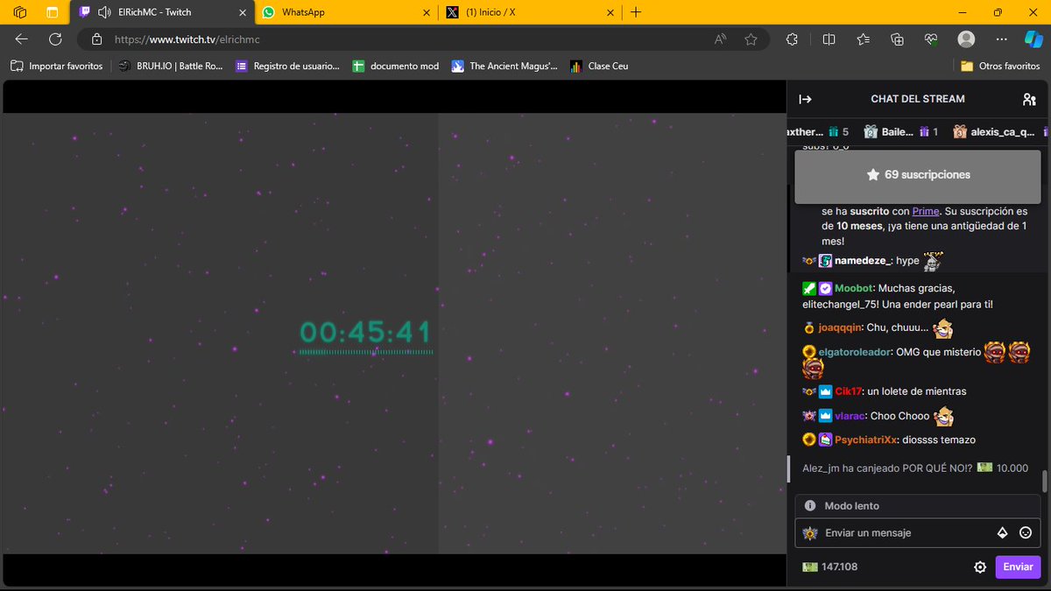This screenshot has height=591, width=1051.
Task: Click the chat identity badge in message box
Action: point(810,532)
